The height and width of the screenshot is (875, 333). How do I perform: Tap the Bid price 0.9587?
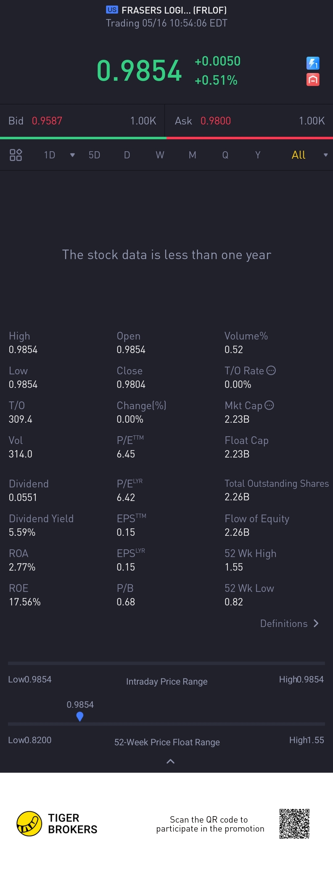tap(47, 121)
